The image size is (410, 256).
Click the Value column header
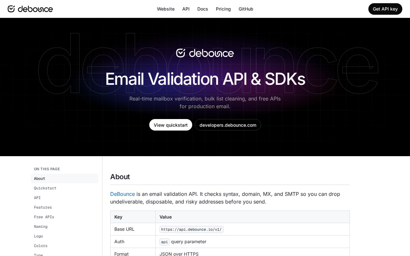coord(252,217)
